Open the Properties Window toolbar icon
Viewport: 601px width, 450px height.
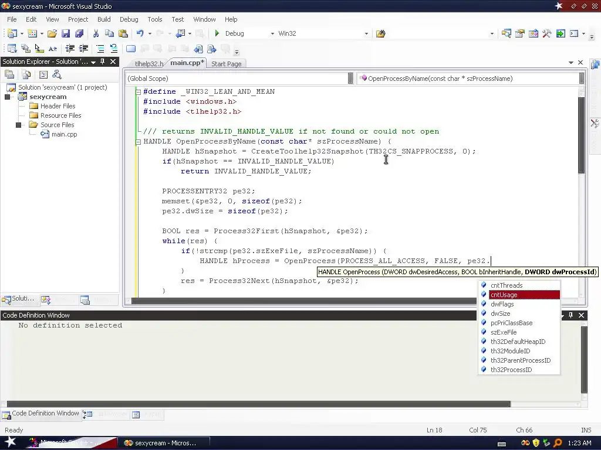[520, 33]
